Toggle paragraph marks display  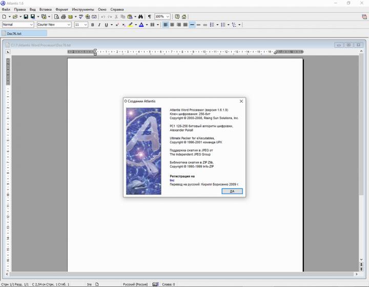click(x=150, y=17)
